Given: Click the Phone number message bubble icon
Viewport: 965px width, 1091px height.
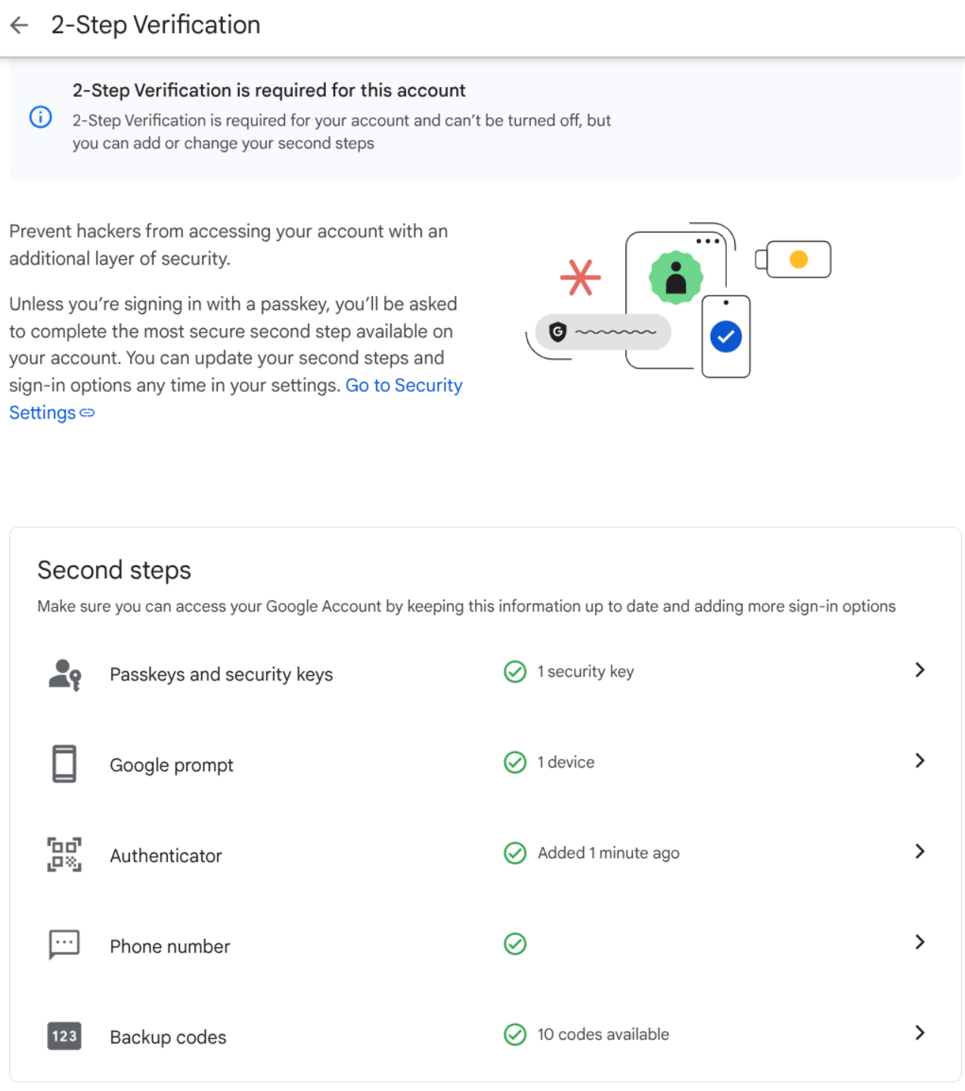Looking at the screenshot, I should pos(64,944).
